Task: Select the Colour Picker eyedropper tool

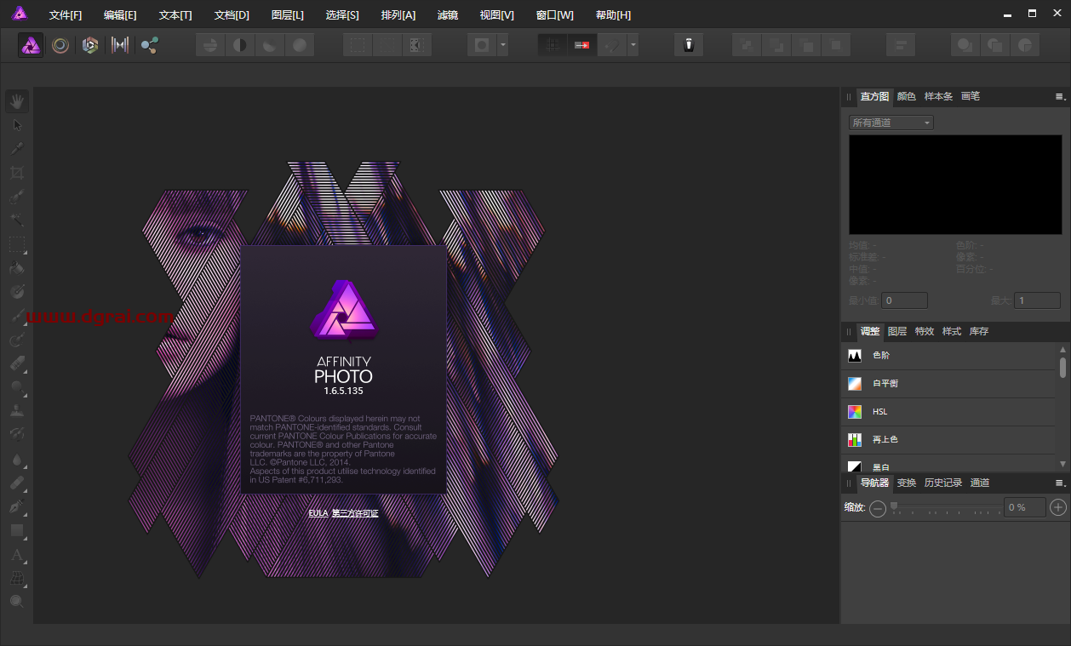Action: (x=17, y=149)
